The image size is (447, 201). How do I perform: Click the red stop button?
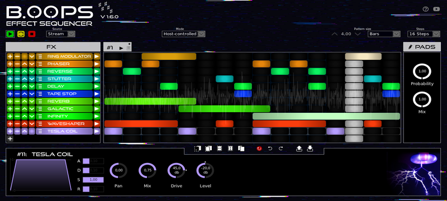32,34
